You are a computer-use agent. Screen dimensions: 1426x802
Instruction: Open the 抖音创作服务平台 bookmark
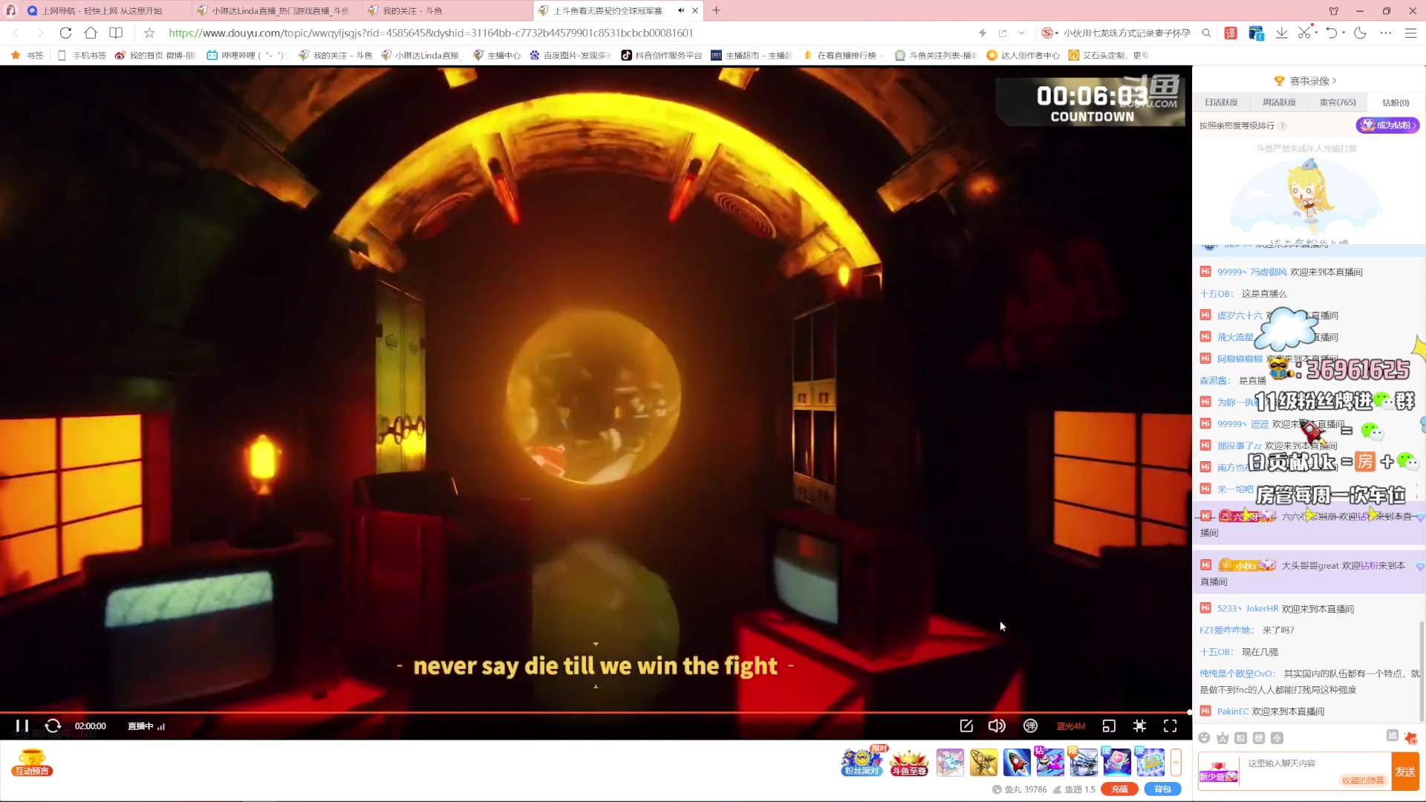(x=661, y=55)
